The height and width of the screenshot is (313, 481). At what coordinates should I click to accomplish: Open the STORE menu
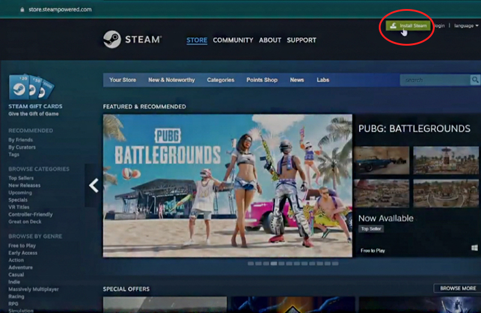197,40
